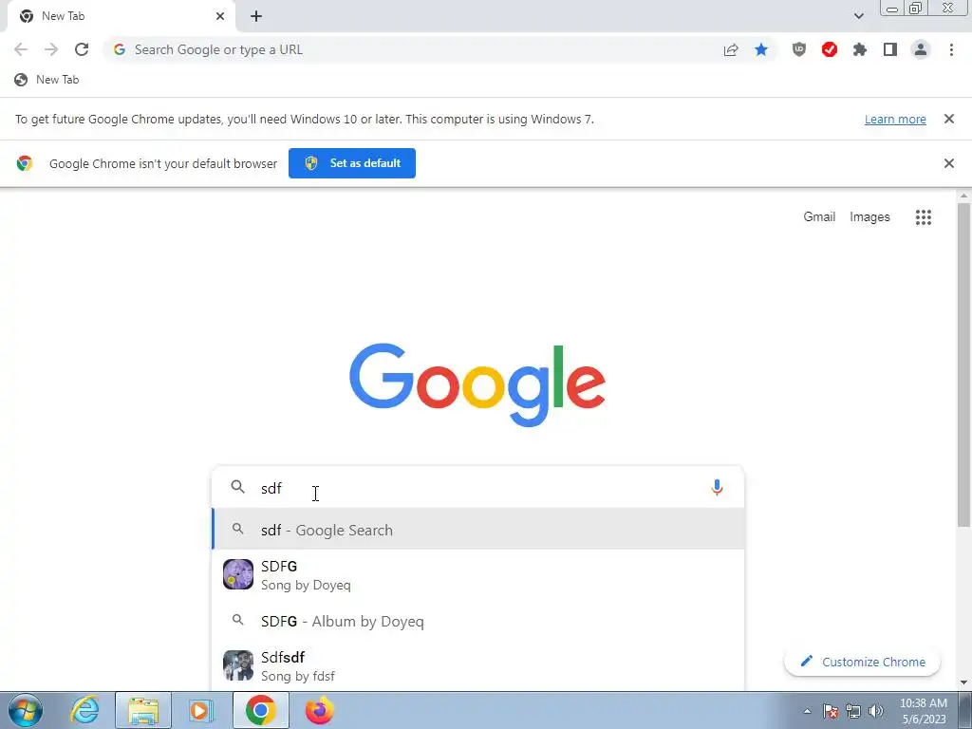
Task: Open a new tab with plus button
Action: (256, 16)
